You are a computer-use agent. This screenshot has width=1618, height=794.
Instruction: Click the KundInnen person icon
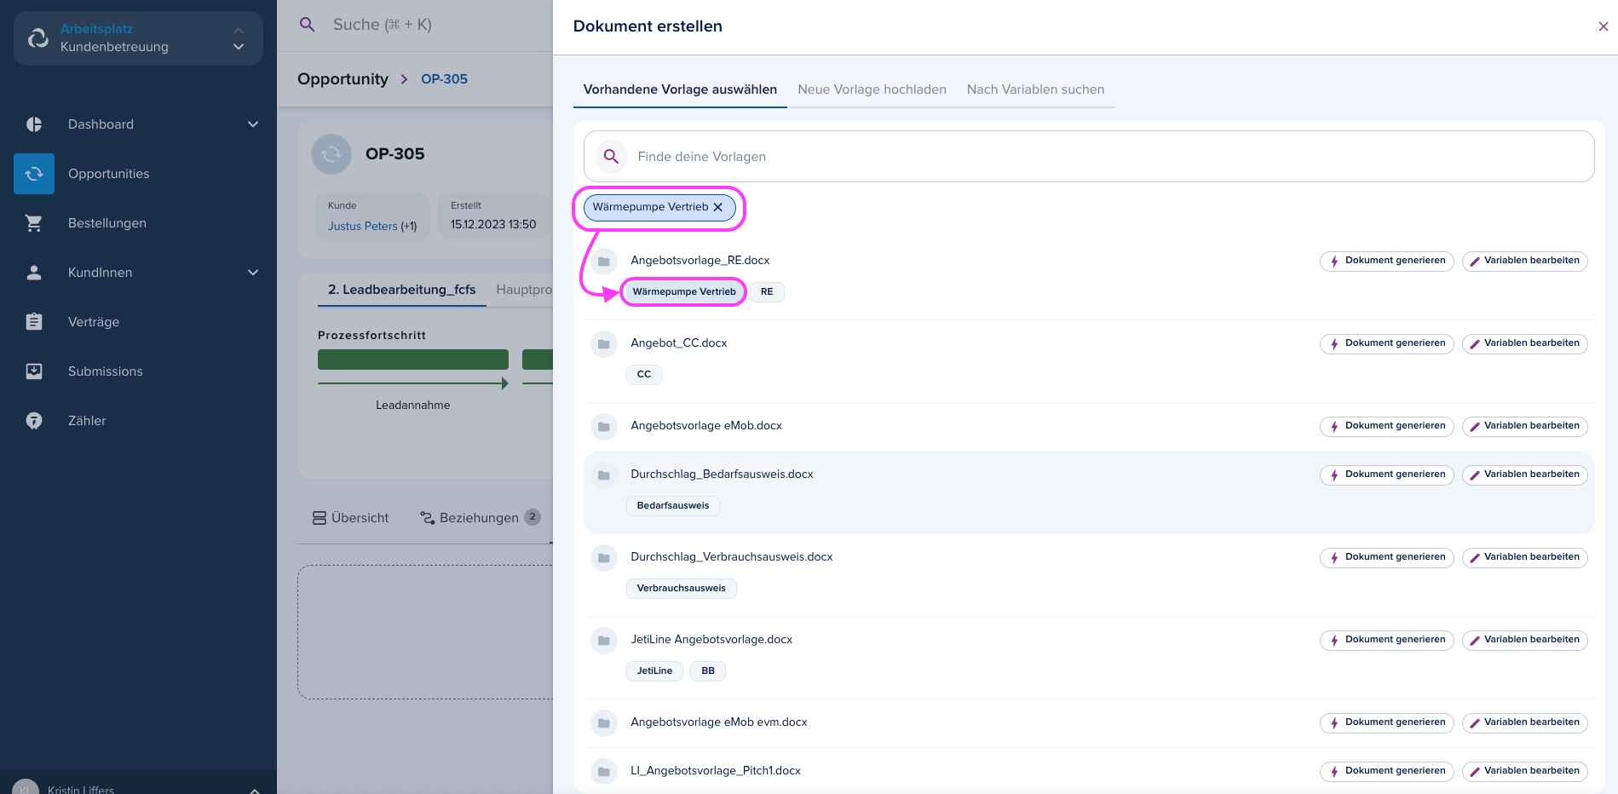34,273
